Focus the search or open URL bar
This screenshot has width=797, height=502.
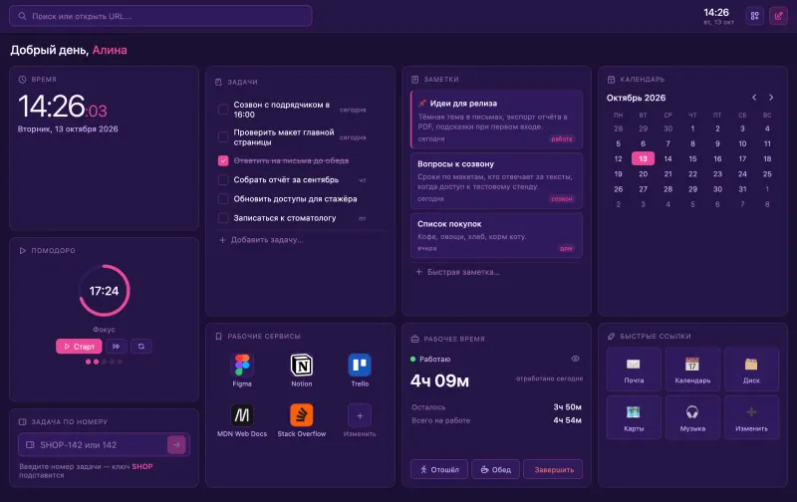pyautogui.click(x=160, y=16)
